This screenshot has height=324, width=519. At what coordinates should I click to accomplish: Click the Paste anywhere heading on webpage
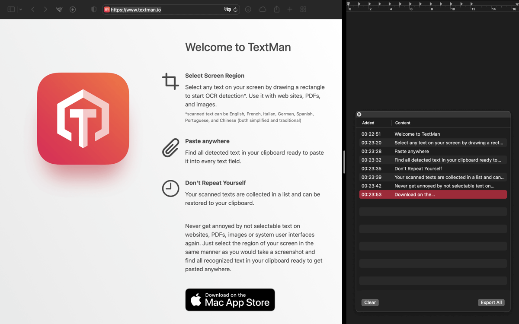[x=207, y=141]
